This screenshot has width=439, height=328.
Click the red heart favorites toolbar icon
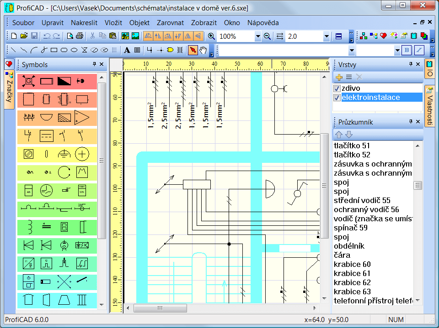383,36
